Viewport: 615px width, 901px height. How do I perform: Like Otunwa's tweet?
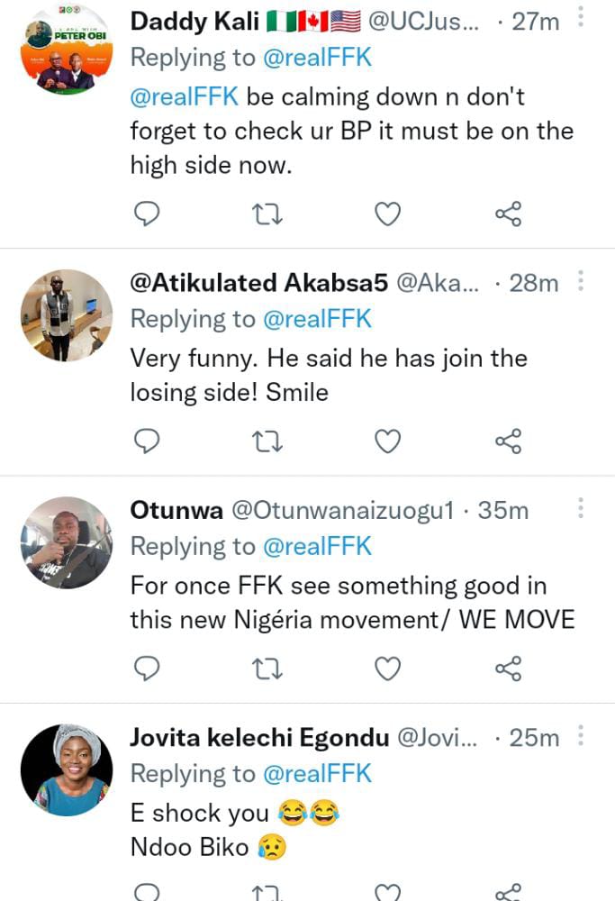[x=387, y=668]
